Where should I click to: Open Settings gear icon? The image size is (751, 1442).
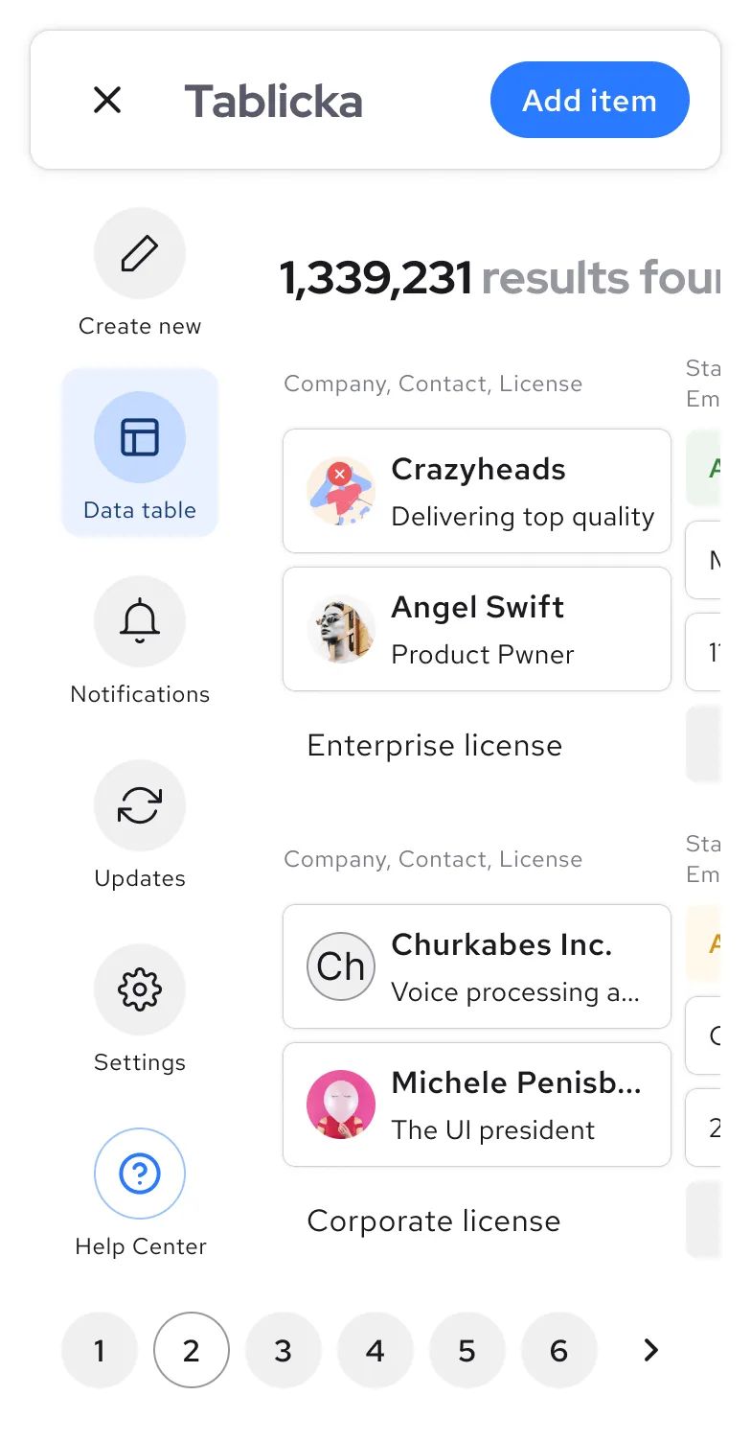point(140,990)
